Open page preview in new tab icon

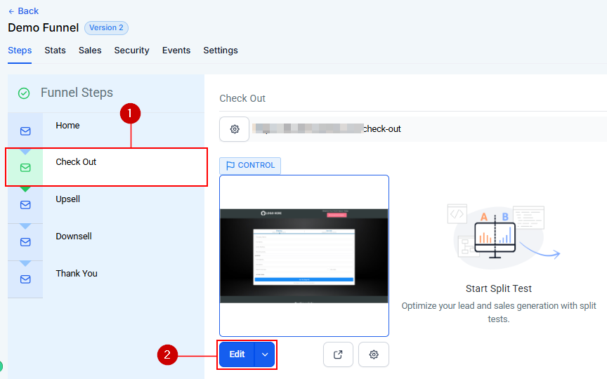click(x=338, y=354)
